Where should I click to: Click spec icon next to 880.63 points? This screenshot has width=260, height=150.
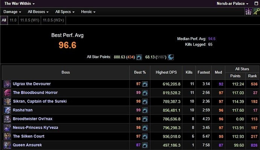(x=139, y=58)
